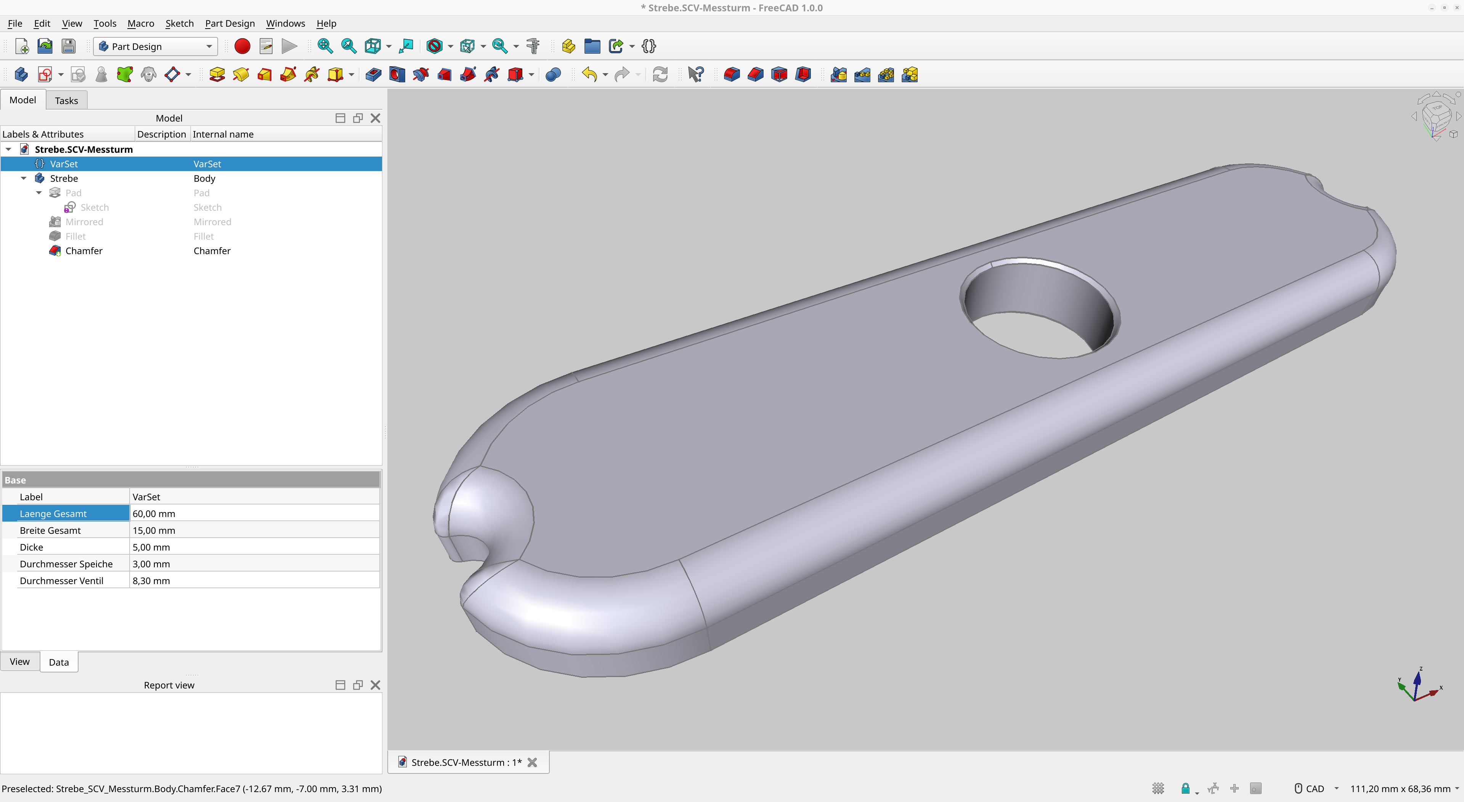Viewport: 1464px width, 802px height.
Task: Open the Sketch menu
Action: 179,23
